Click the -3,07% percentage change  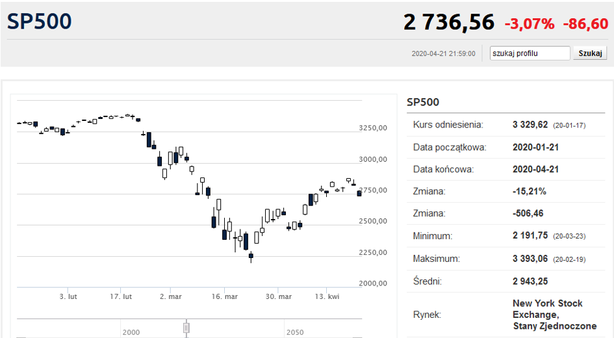(x=530, y=24)
